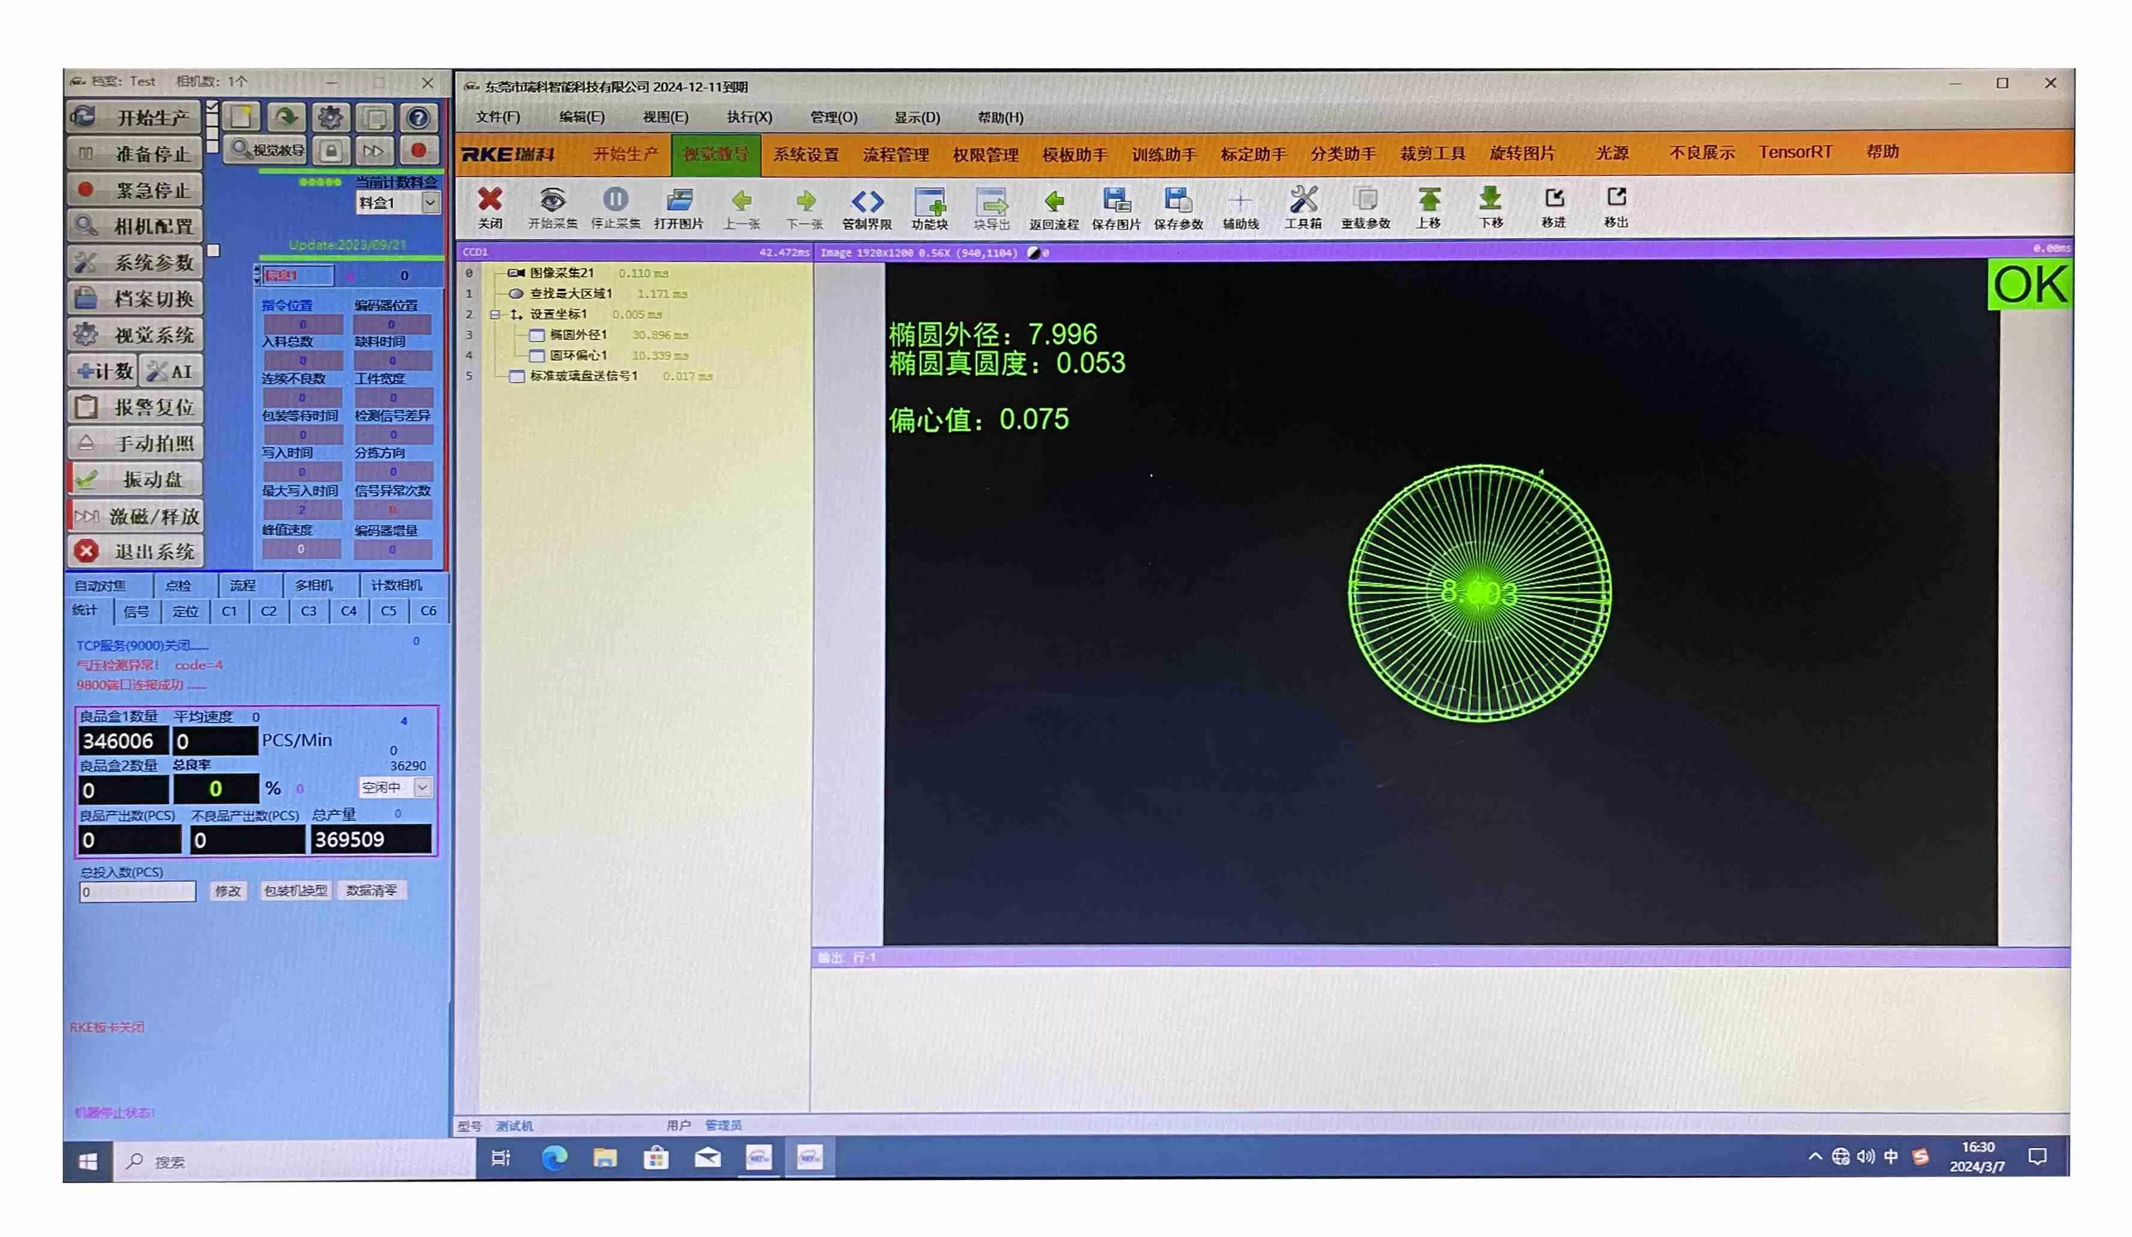
Task: Click the 修改 modify button
Action: tap(228, 891)
